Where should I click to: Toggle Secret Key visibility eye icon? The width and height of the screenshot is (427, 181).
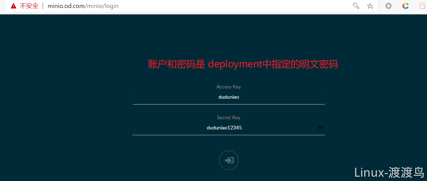point(321,127)
